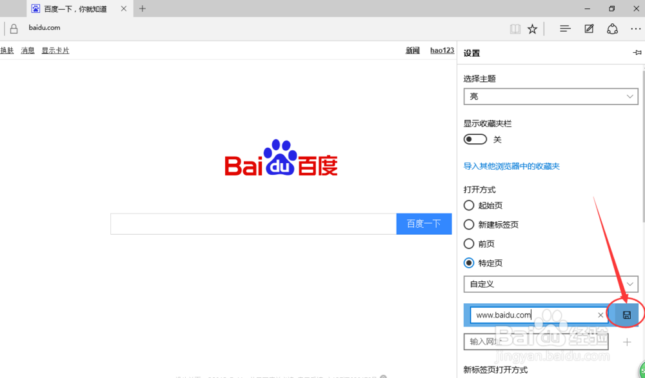645x378 pixels.
Task: Click the 显示卡片 link
Action: coord(55,50)
